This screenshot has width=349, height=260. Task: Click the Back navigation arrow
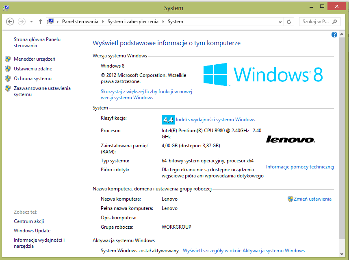click(10, 22)
